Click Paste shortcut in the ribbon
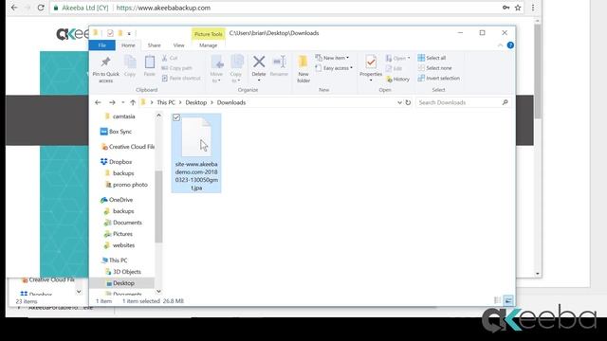This screenshot has width=607, height=341. pos(181,78)
